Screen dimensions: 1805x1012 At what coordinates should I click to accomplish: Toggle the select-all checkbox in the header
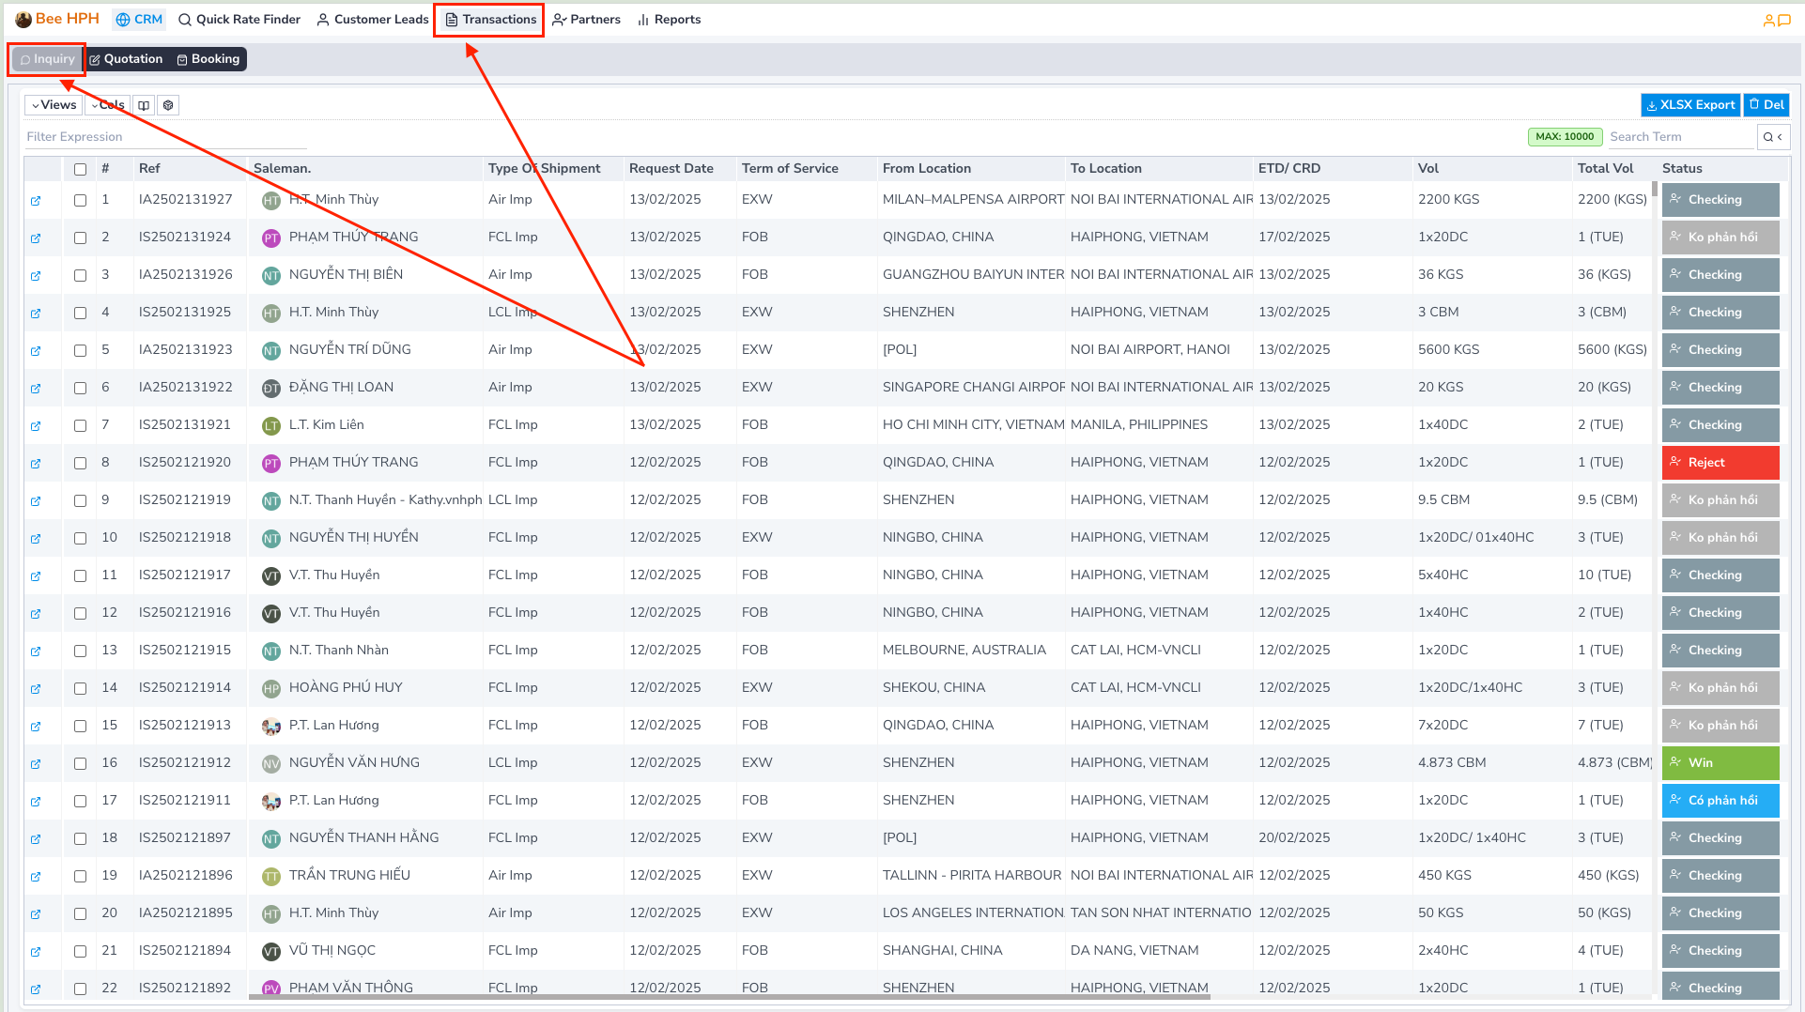[80, 170]
